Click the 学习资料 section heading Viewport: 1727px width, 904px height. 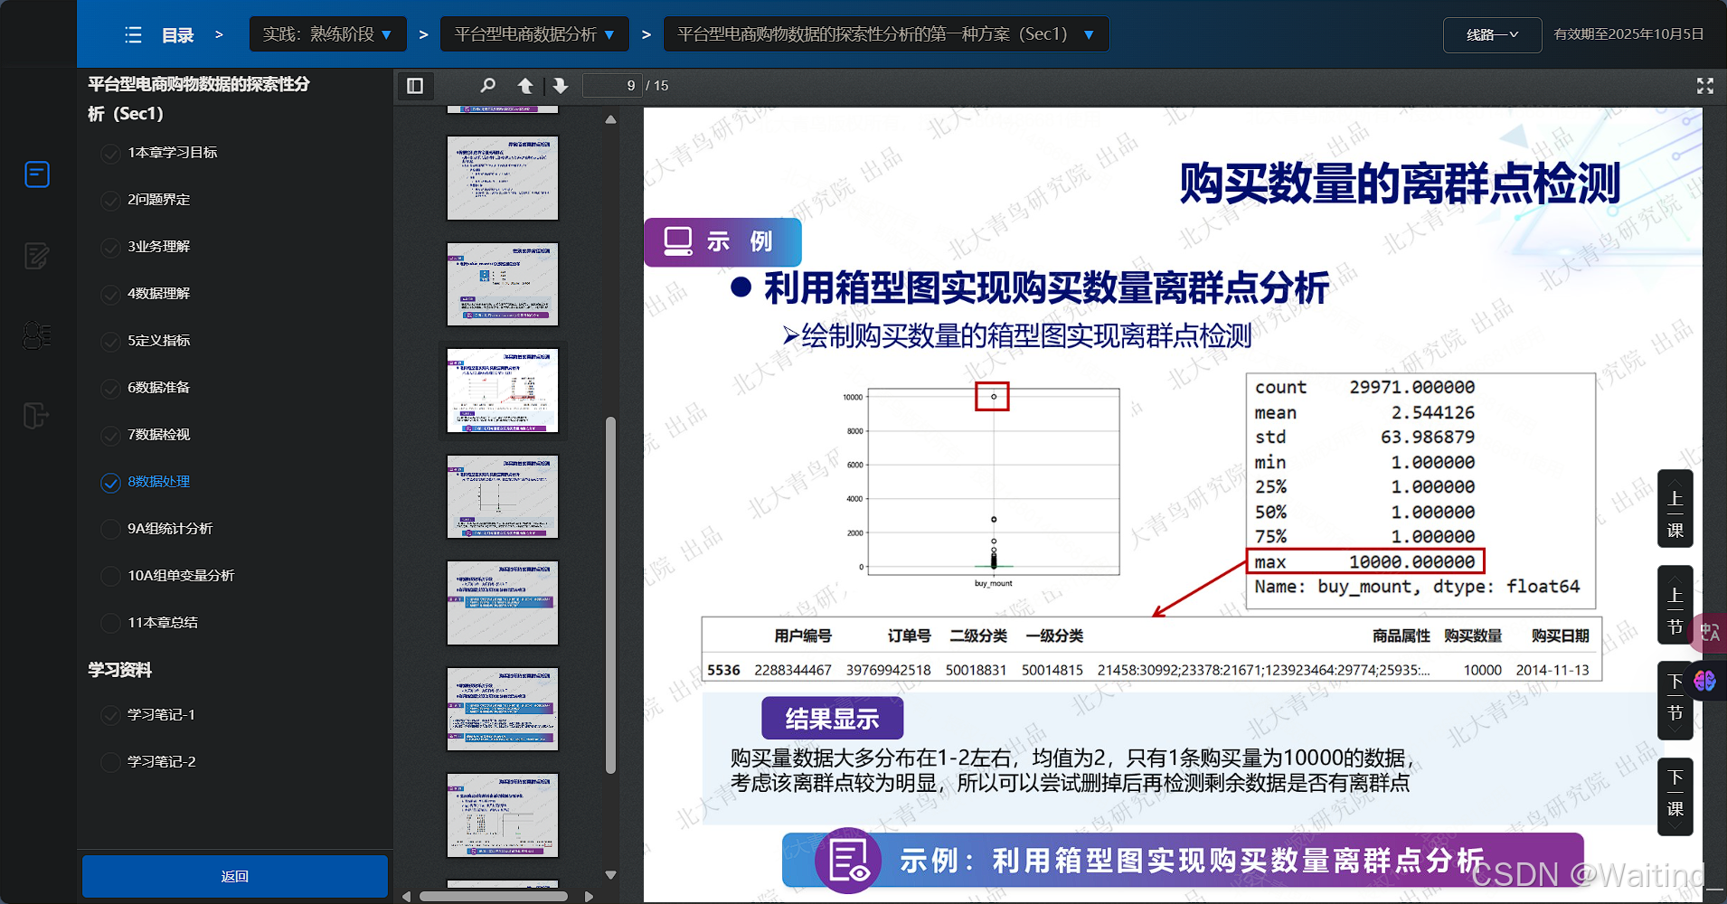coord(120,670)
